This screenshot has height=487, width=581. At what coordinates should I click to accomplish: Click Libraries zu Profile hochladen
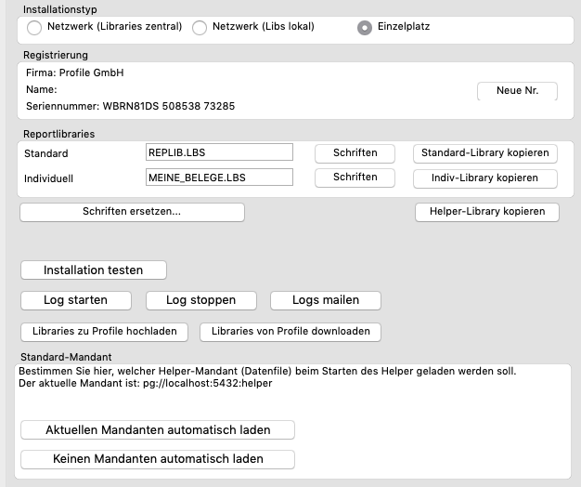tap(105, 331)
